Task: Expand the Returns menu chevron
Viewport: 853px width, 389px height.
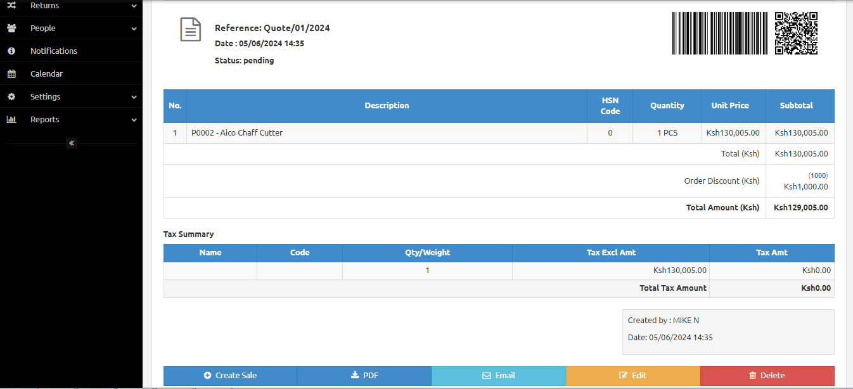Action: (134, 6)
